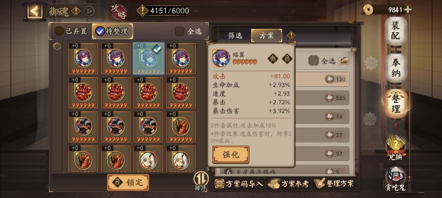Open the 兑换 exchange icon
This screenshot has width=442, height=198.
(395, 148)
